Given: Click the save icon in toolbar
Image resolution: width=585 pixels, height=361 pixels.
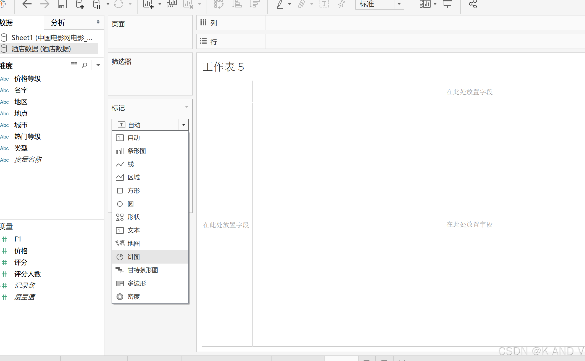Looking at the screenshot, I should click(62, 4).
